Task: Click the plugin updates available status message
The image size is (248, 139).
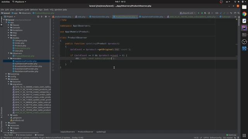Action: (43, 138)
